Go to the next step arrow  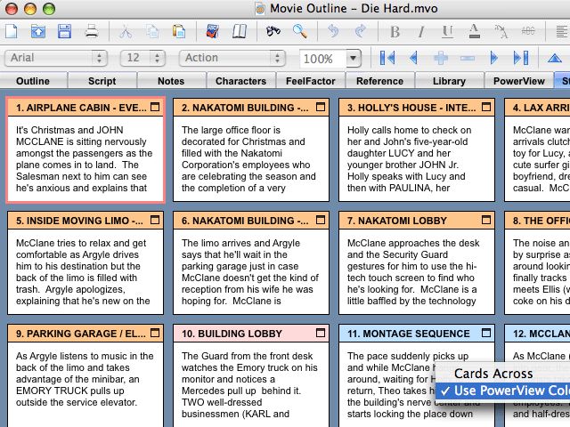click(x=493, y=58)
